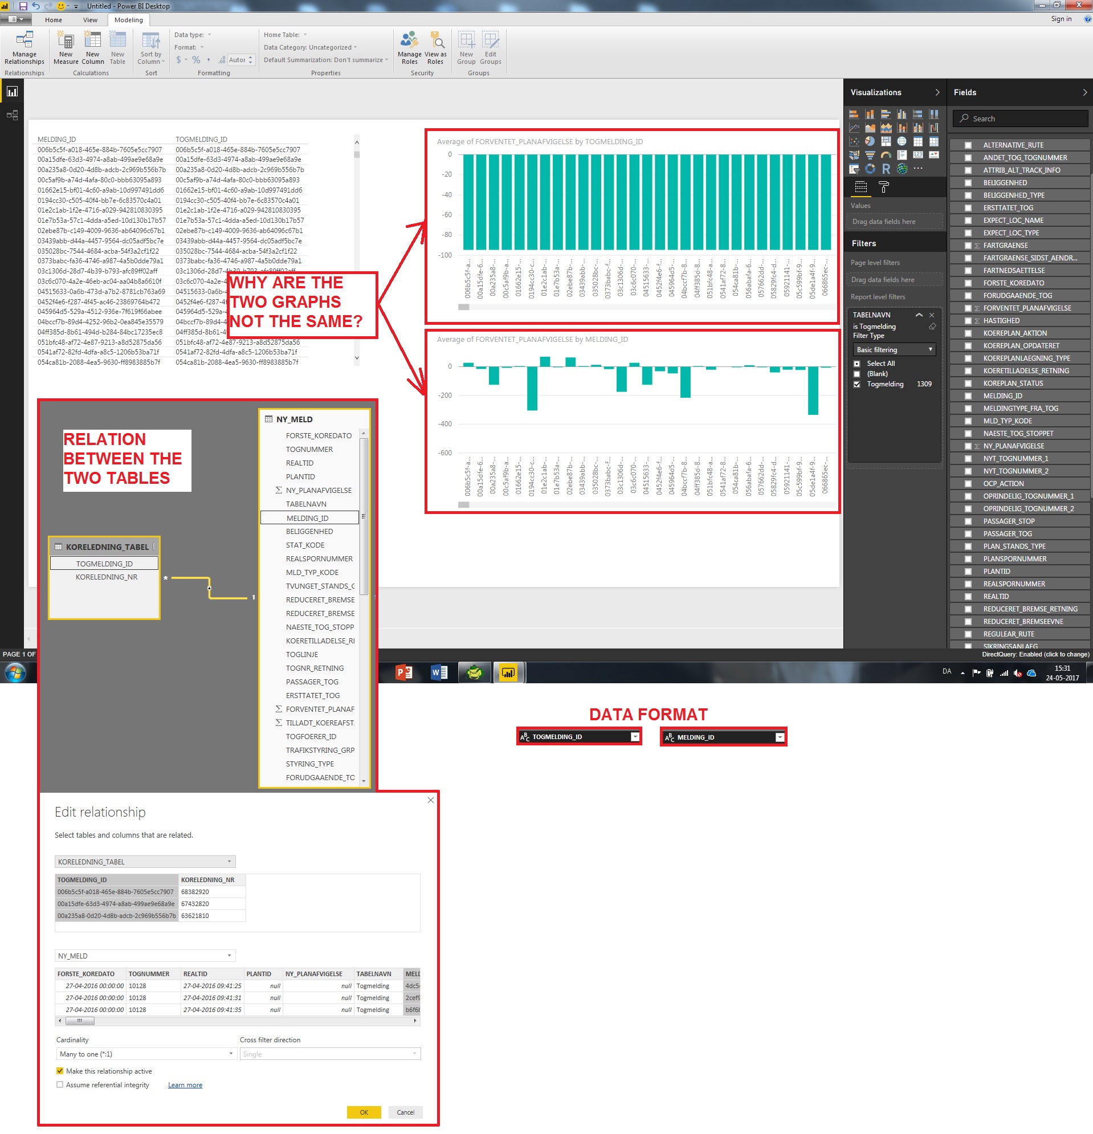Click the table visual scroll-down arrow

click(x=356, y=358)
